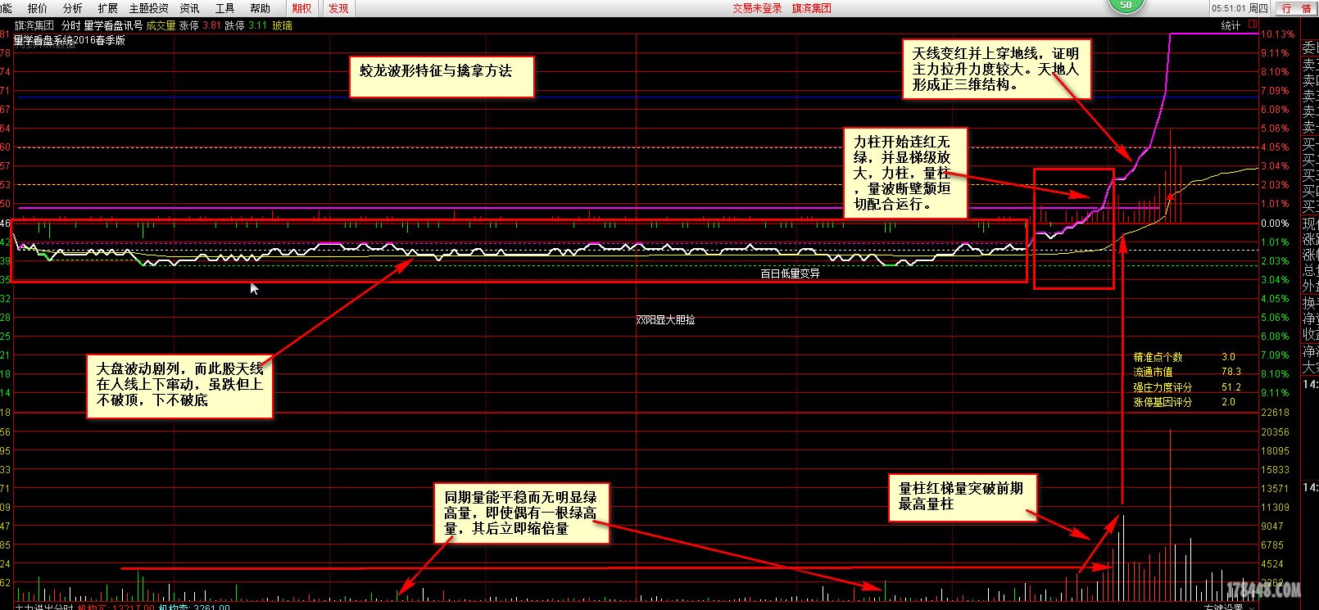Click the 期权 button
Image resolution: width=1319 pixels, height=610 pixels.
point(301,8)
